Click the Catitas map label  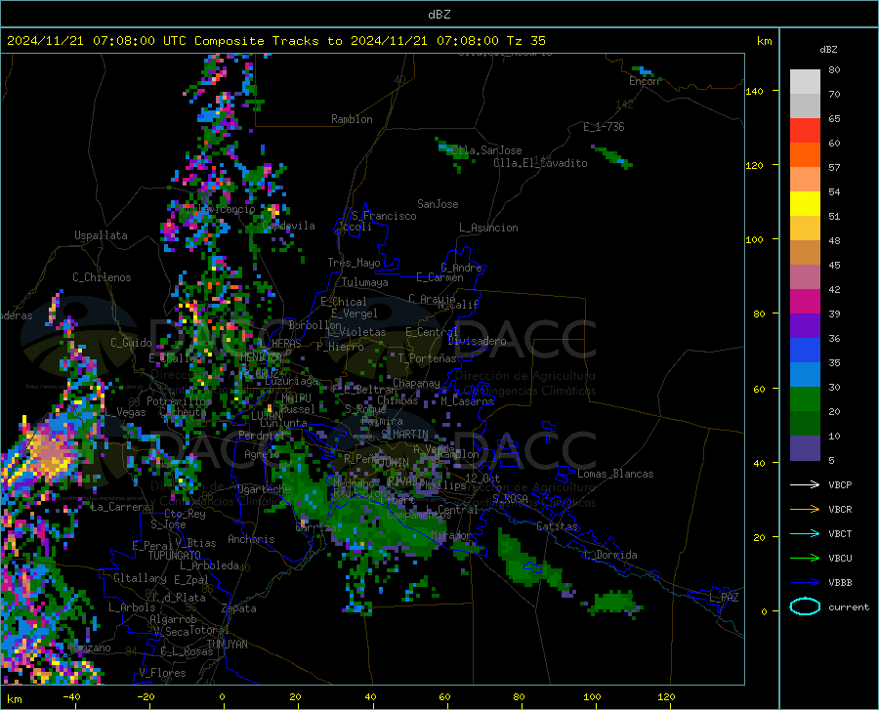pyautogui.click(x=557, y=526)
